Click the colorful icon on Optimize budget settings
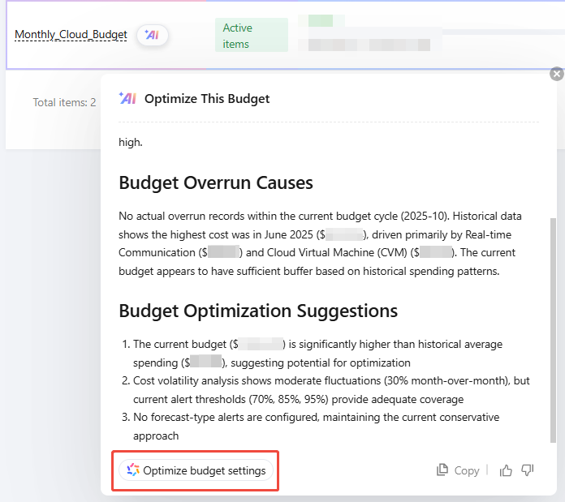The width and height of the screenshot is (565, 502). [133, 470]
